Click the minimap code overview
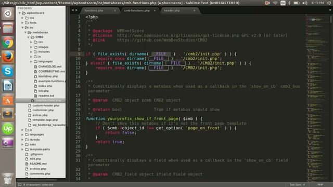 pyautogui.click(x=317, y=98)
